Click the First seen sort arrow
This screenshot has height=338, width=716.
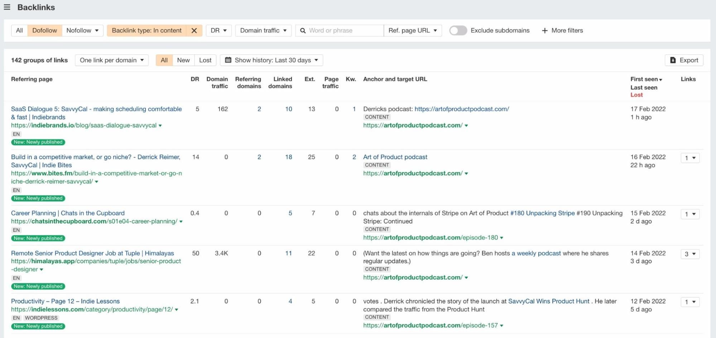pos(660,80)
